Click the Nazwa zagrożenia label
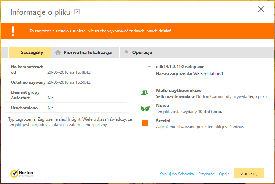The width and height of the screenshot is (275, 184). pos(174,74)
